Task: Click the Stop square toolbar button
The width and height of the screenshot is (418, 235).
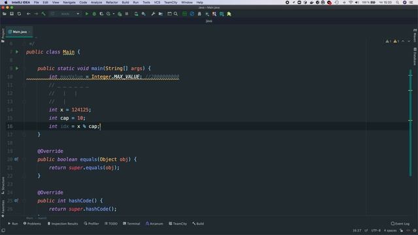Action: pos(127,14)
